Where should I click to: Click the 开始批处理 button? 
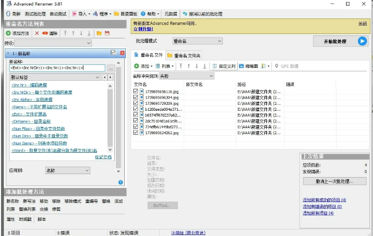tap(341, 41)
